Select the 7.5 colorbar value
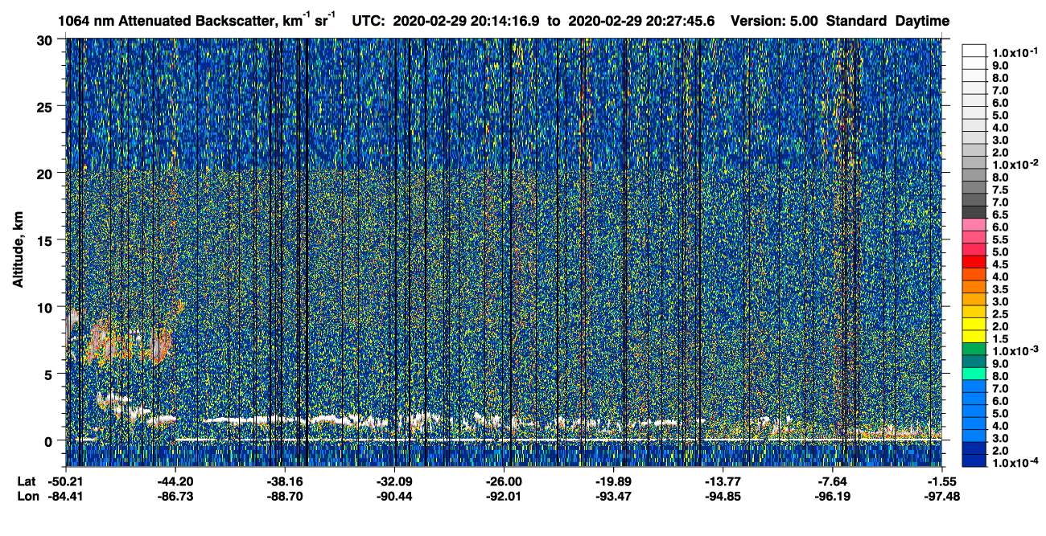This screenshot has width=1046, height=536. click(x=1002, y=190)
